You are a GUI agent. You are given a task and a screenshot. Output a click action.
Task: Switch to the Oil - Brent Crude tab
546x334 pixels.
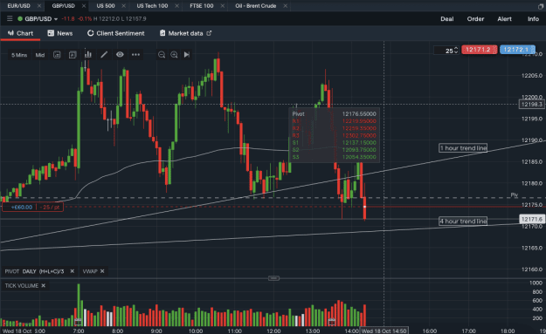click(256, 6)
